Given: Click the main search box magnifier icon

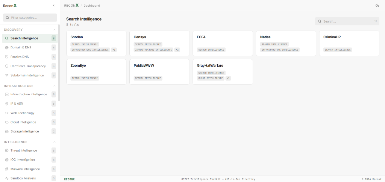Looking at the screenshot, I should tap(320, 21).
